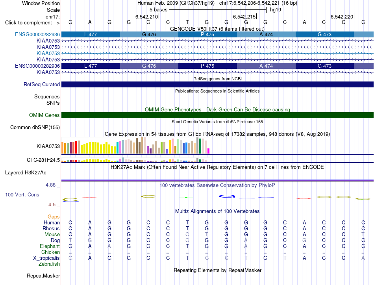Click the CTC-281F24.5 expression bar chart
The height and width of the screenshot is (285, 374).
pyautogui.click(x=135, y=160)
